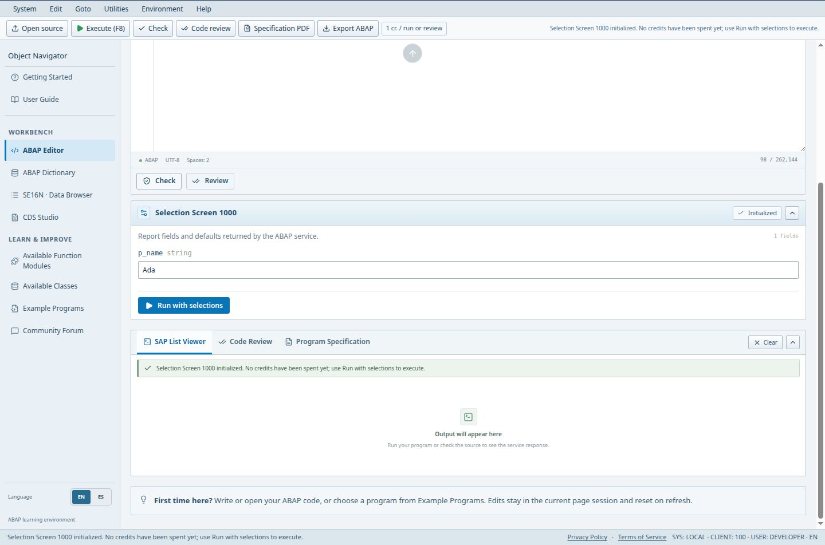
Task: Open the Utilities menu
Action: pyautogui.click(x=116, y=9)
